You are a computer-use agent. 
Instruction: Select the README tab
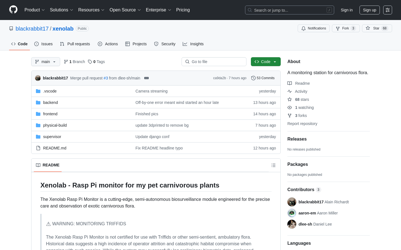coord(48,165)
